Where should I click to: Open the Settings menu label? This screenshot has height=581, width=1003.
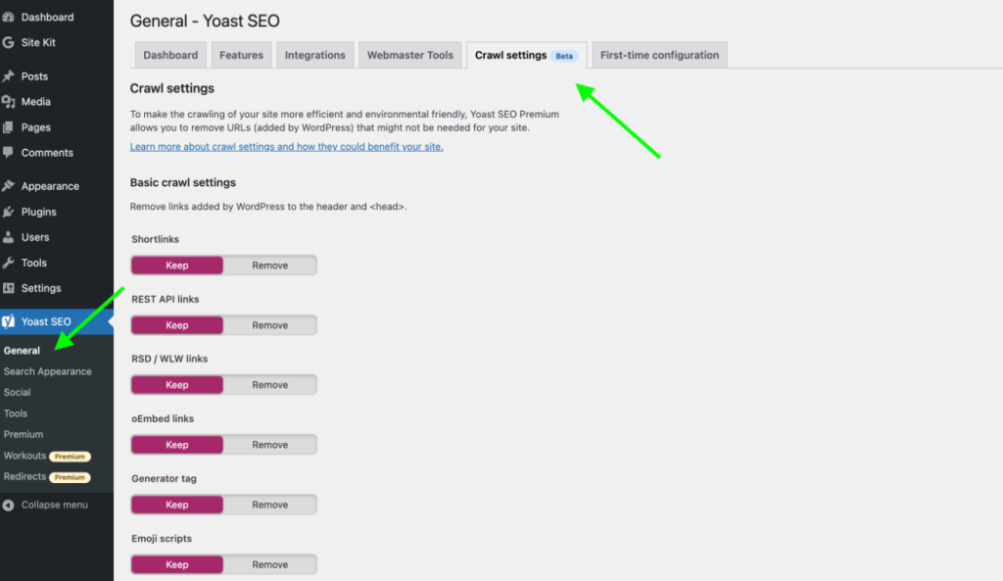coord(41,288)
